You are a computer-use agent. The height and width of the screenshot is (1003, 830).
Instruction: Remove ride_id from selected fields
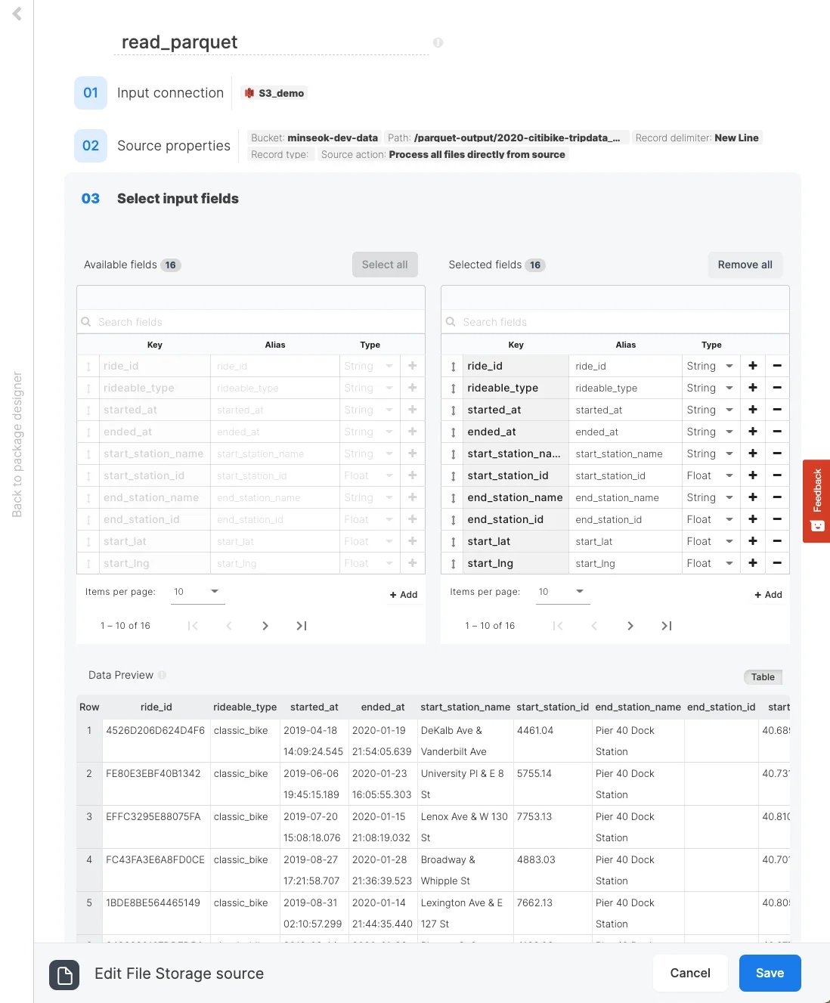(777, 366)
